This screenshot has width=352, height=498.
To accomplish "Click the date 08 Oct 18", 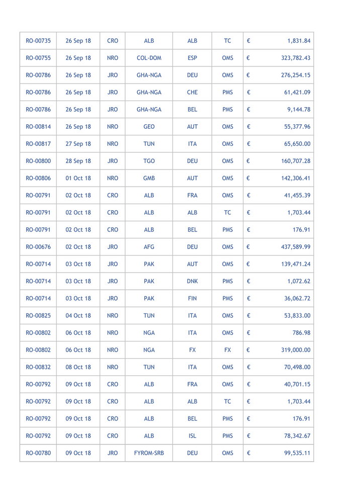I will tap(78, 367).
